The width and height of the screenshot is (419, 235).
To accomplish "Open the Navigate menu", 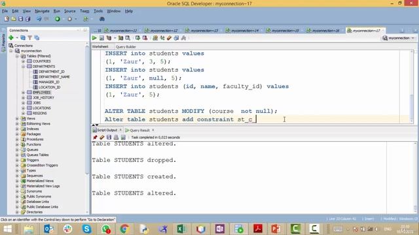I will (42, 11).
